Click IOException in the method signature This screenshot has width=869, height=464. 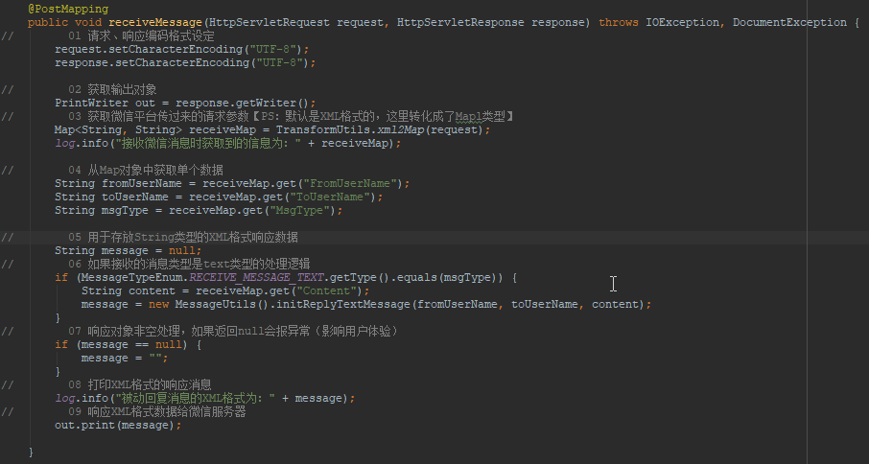pos(682,23)
